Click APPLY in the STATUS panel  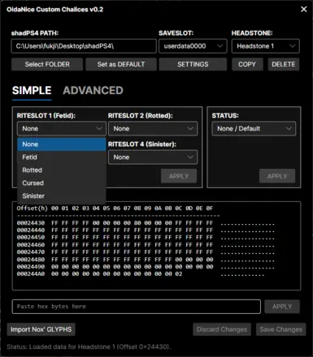coord(277,176)
